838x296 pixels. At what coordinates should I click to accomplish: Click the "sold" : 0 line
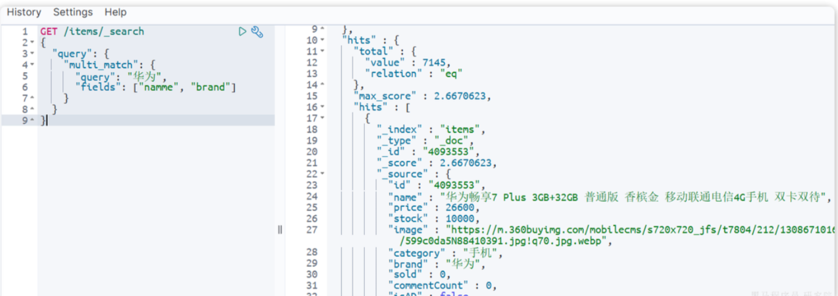point(420,274)
